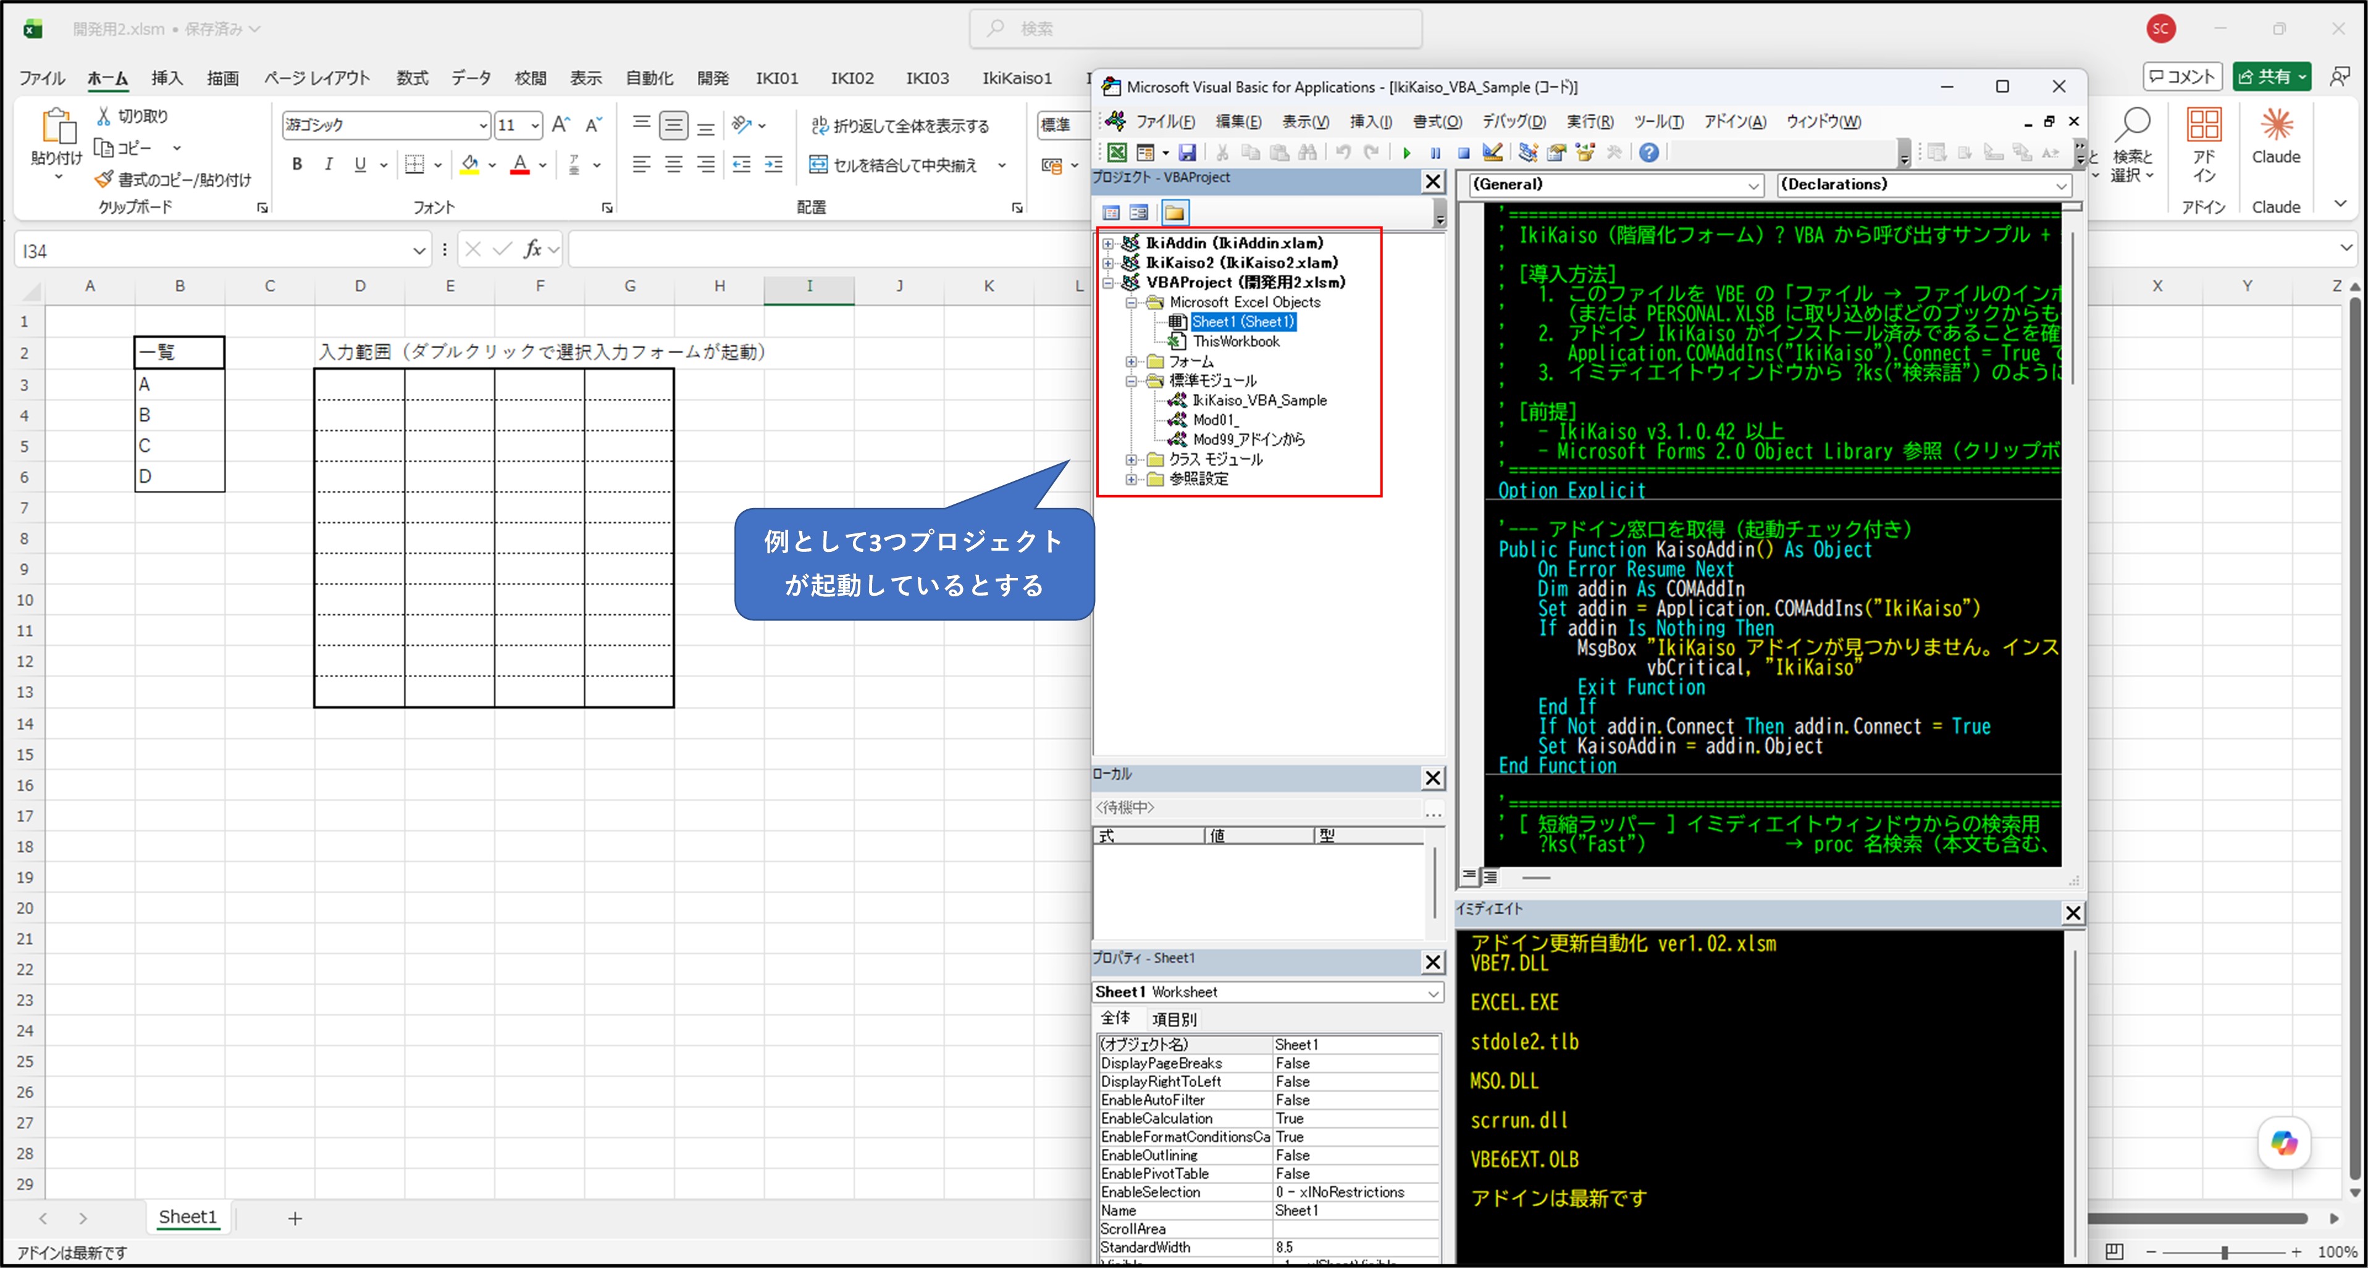This screenshot has height=1268, width=2368.
Task: Increase font size in Excel ribbon
Action: 561,125
